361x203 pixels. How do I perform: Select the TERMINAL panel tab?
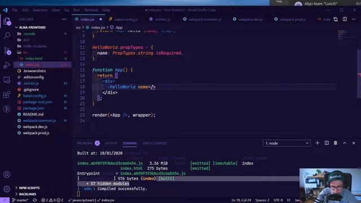tap(130, 143)
